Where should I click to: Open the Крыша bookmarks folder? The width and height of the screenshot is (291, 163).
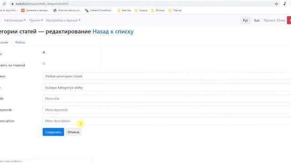141,10
